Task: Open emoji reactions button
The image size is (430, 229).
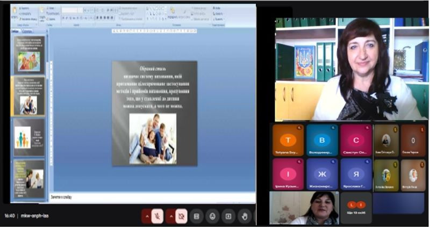Action: (x=212, y=217)
